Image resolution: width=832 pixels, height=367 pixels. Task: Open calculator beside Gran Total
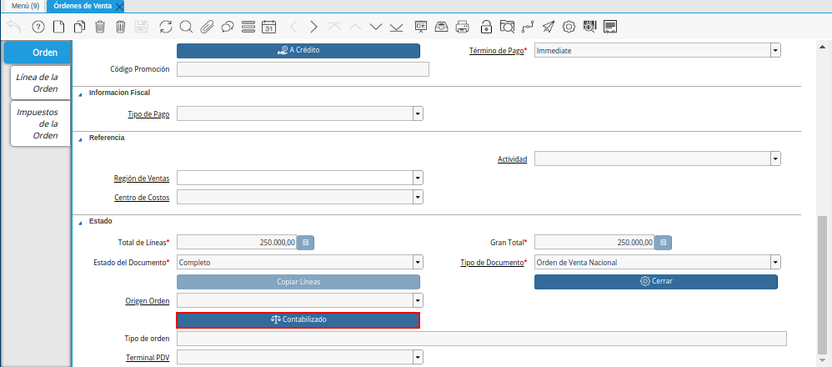coord(664,243)
